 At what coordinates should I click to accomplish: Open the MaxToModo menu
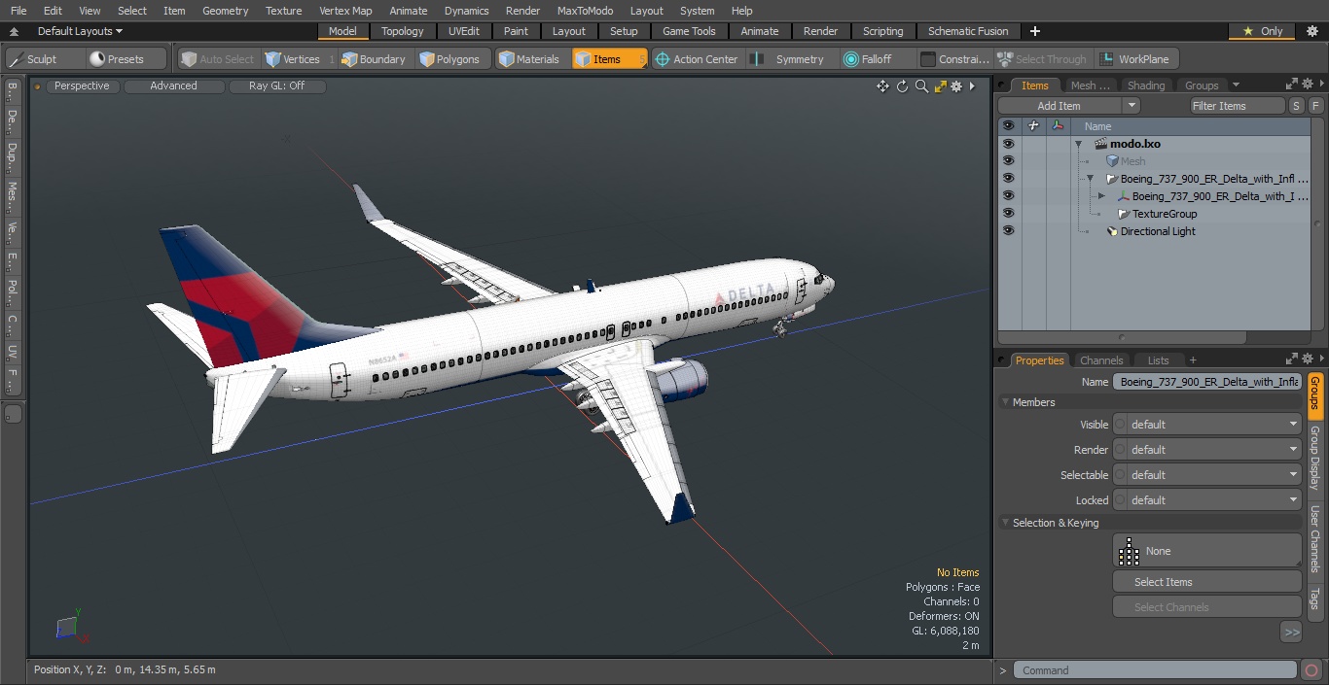pos(585,11)
